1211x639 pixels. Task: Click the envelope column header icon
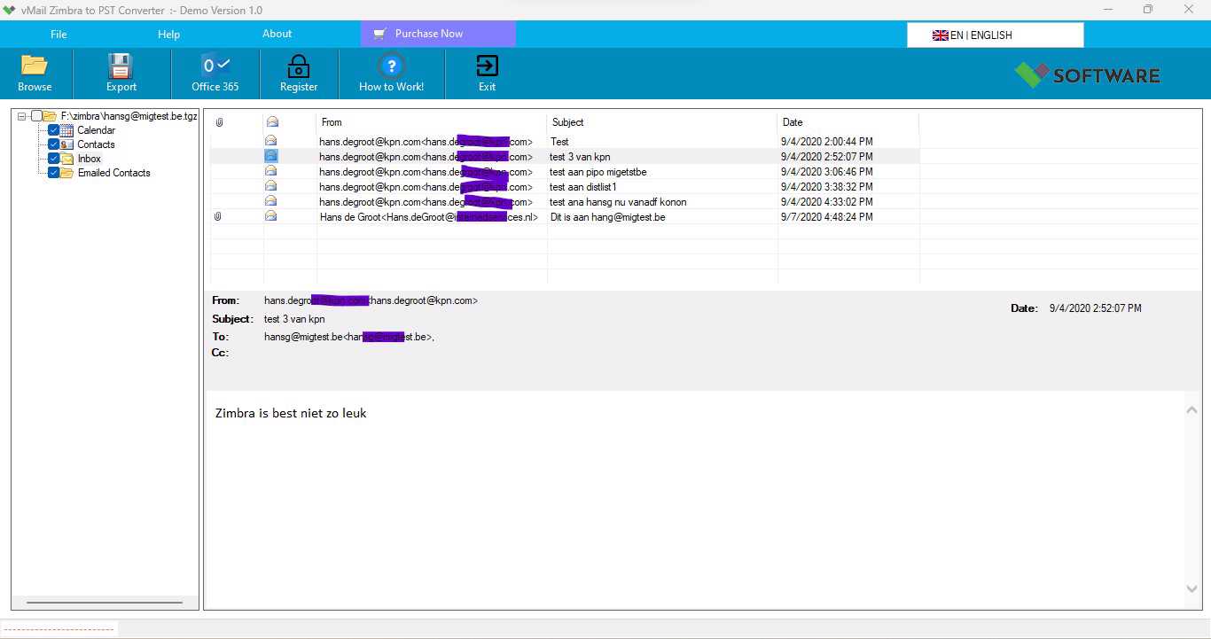pyautogui.click(x=272, y=122)
